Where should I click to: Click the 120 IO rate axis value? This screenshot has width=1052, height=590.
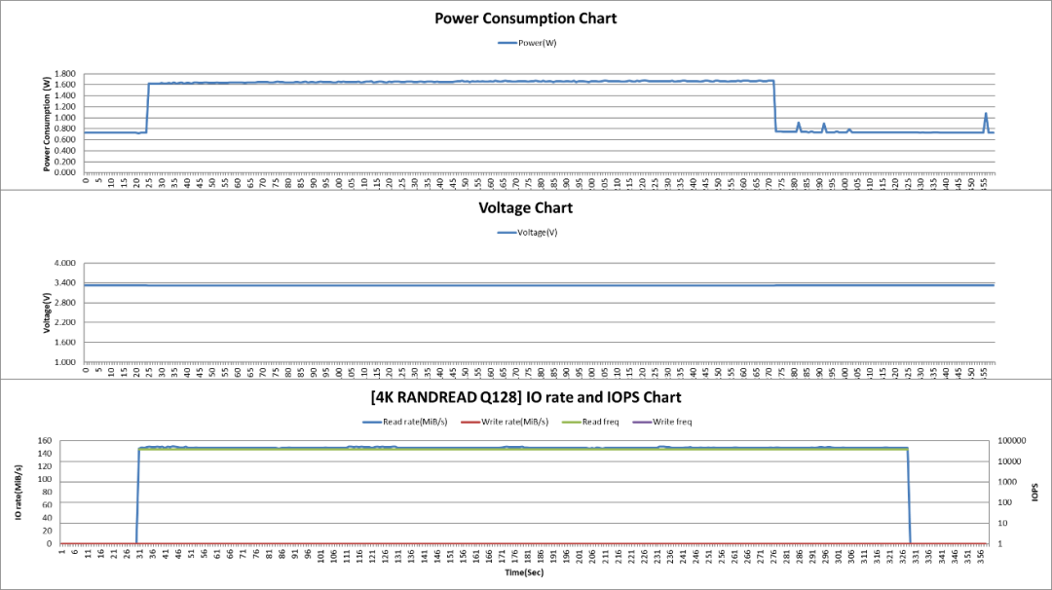point(45,466)
